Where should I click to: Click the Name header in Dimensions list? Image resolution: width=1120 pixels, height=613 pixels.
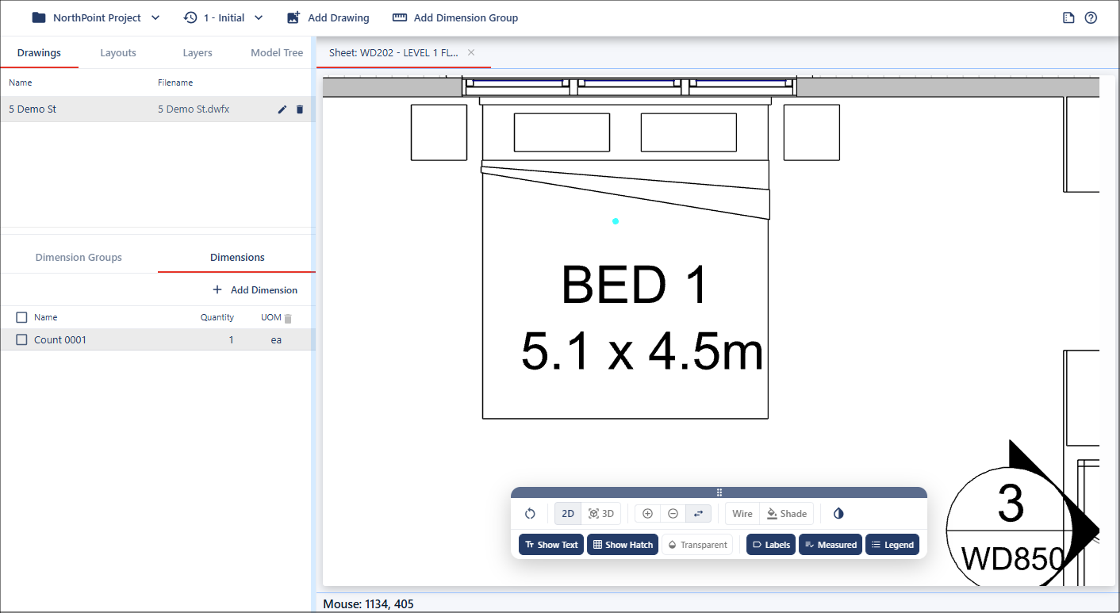click(46, 317)
